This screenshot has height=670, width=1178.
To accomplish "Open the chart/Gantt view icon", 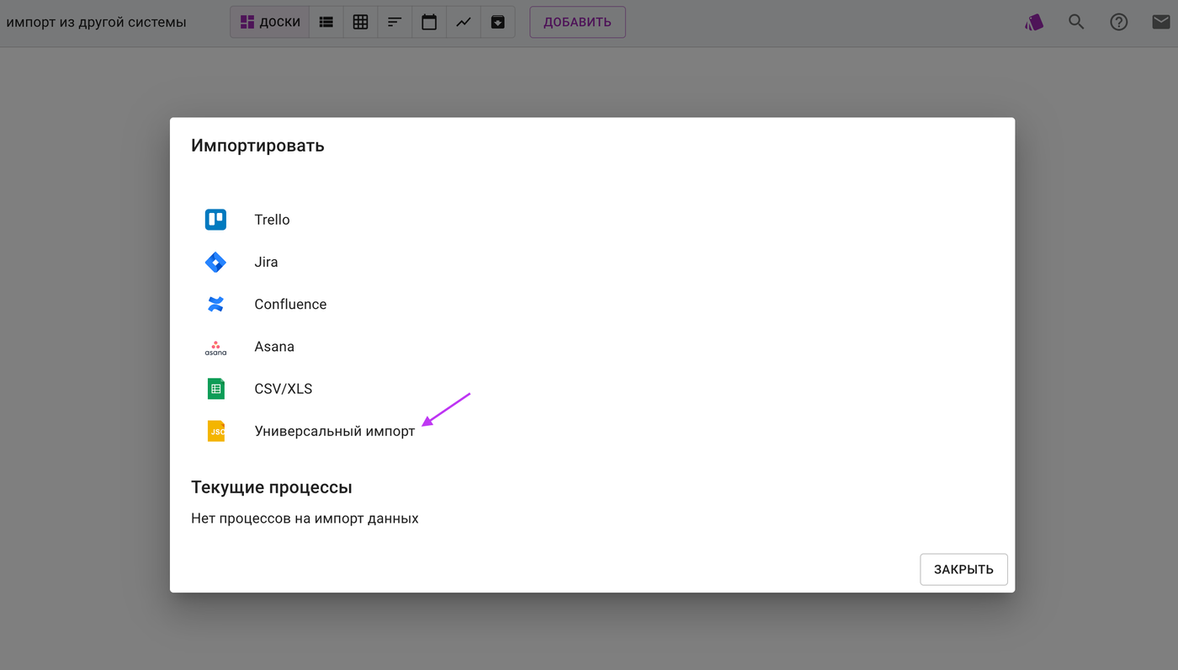I will point(464,22).
